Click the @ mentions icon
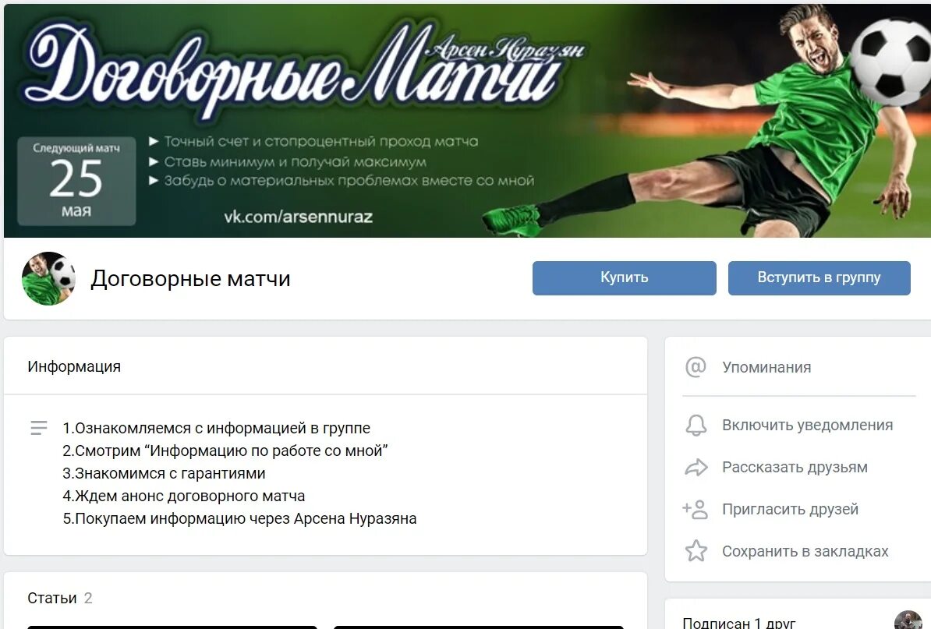Image resolution: width=931 pixels, height=629 pixels. click(696, 367)
